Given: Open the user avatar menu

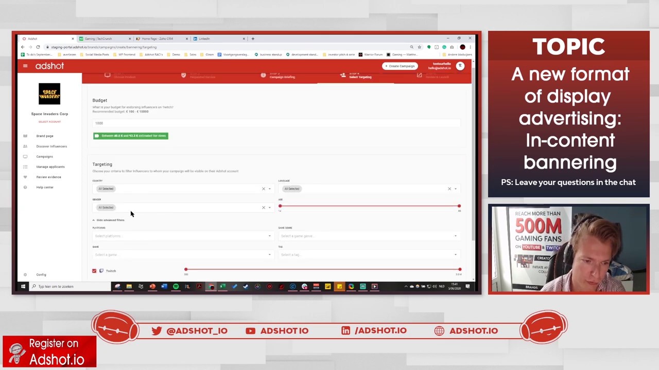Looking at the screenshot, I should (460, 66).
